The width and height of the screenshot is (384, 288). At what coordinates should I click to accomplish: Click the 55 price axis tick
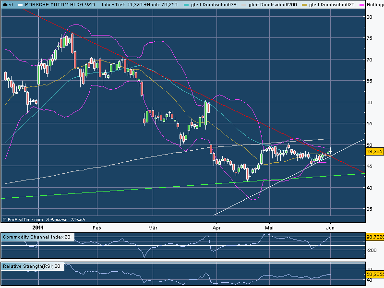tap(369, 123)
